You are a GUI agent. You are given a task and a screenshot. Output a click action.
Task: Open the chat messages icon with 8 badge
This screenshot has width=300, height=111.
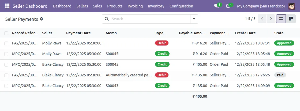click(216, 6)
